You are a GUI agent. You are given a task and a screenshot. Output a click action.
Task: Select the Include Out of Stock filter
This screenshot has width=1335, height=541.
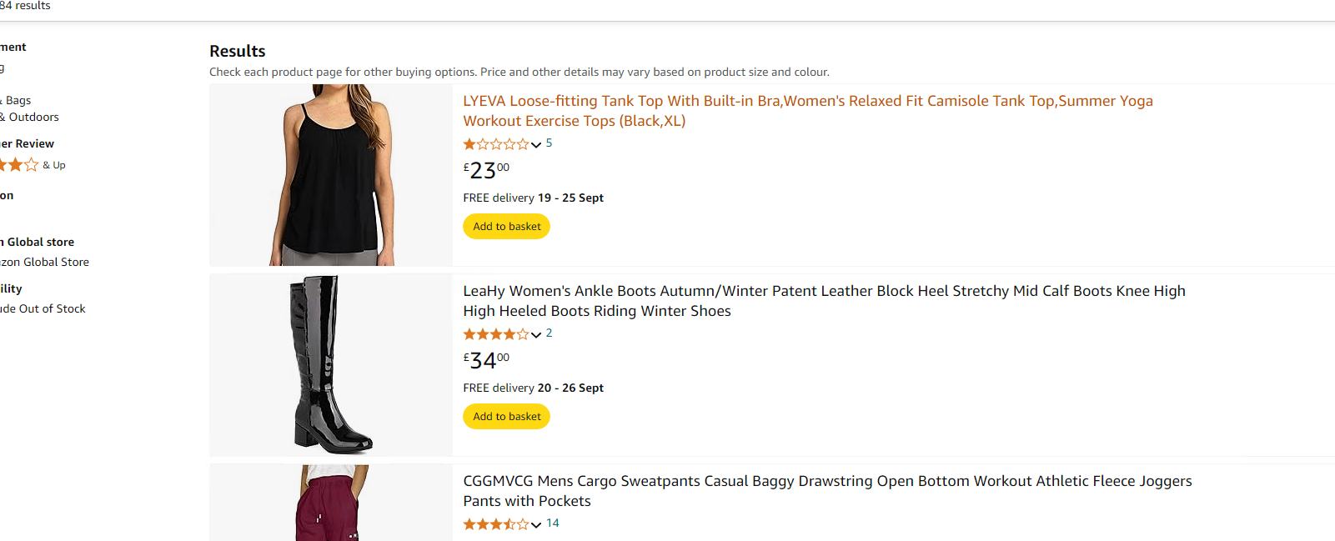(x=42, y=308)
